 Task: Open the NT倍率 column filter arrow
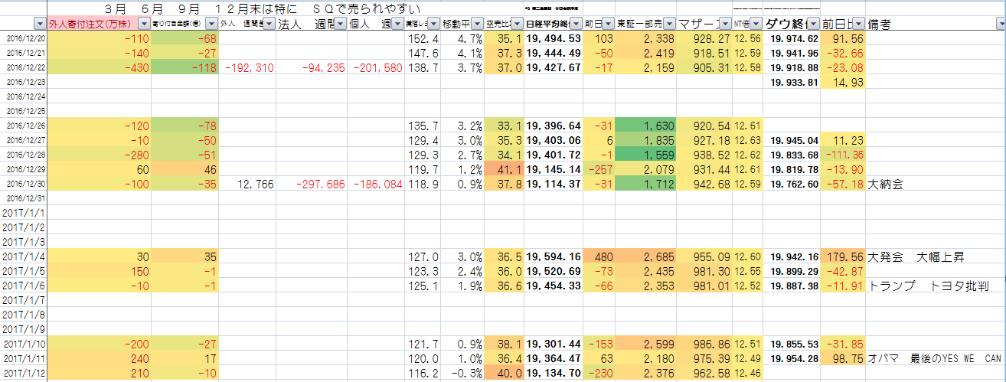(756, 24)
